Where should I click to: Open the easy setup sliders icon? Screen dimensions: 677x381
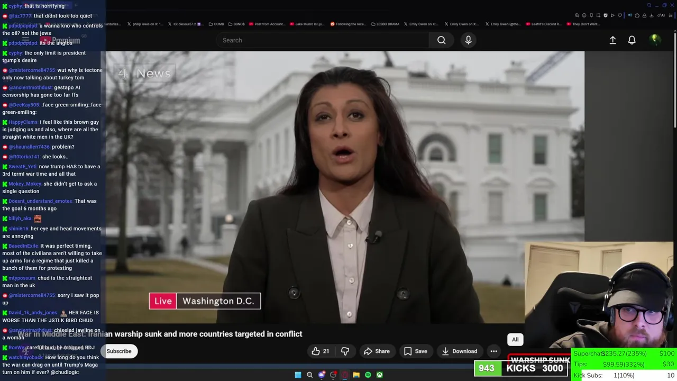[x=671, y=15]
